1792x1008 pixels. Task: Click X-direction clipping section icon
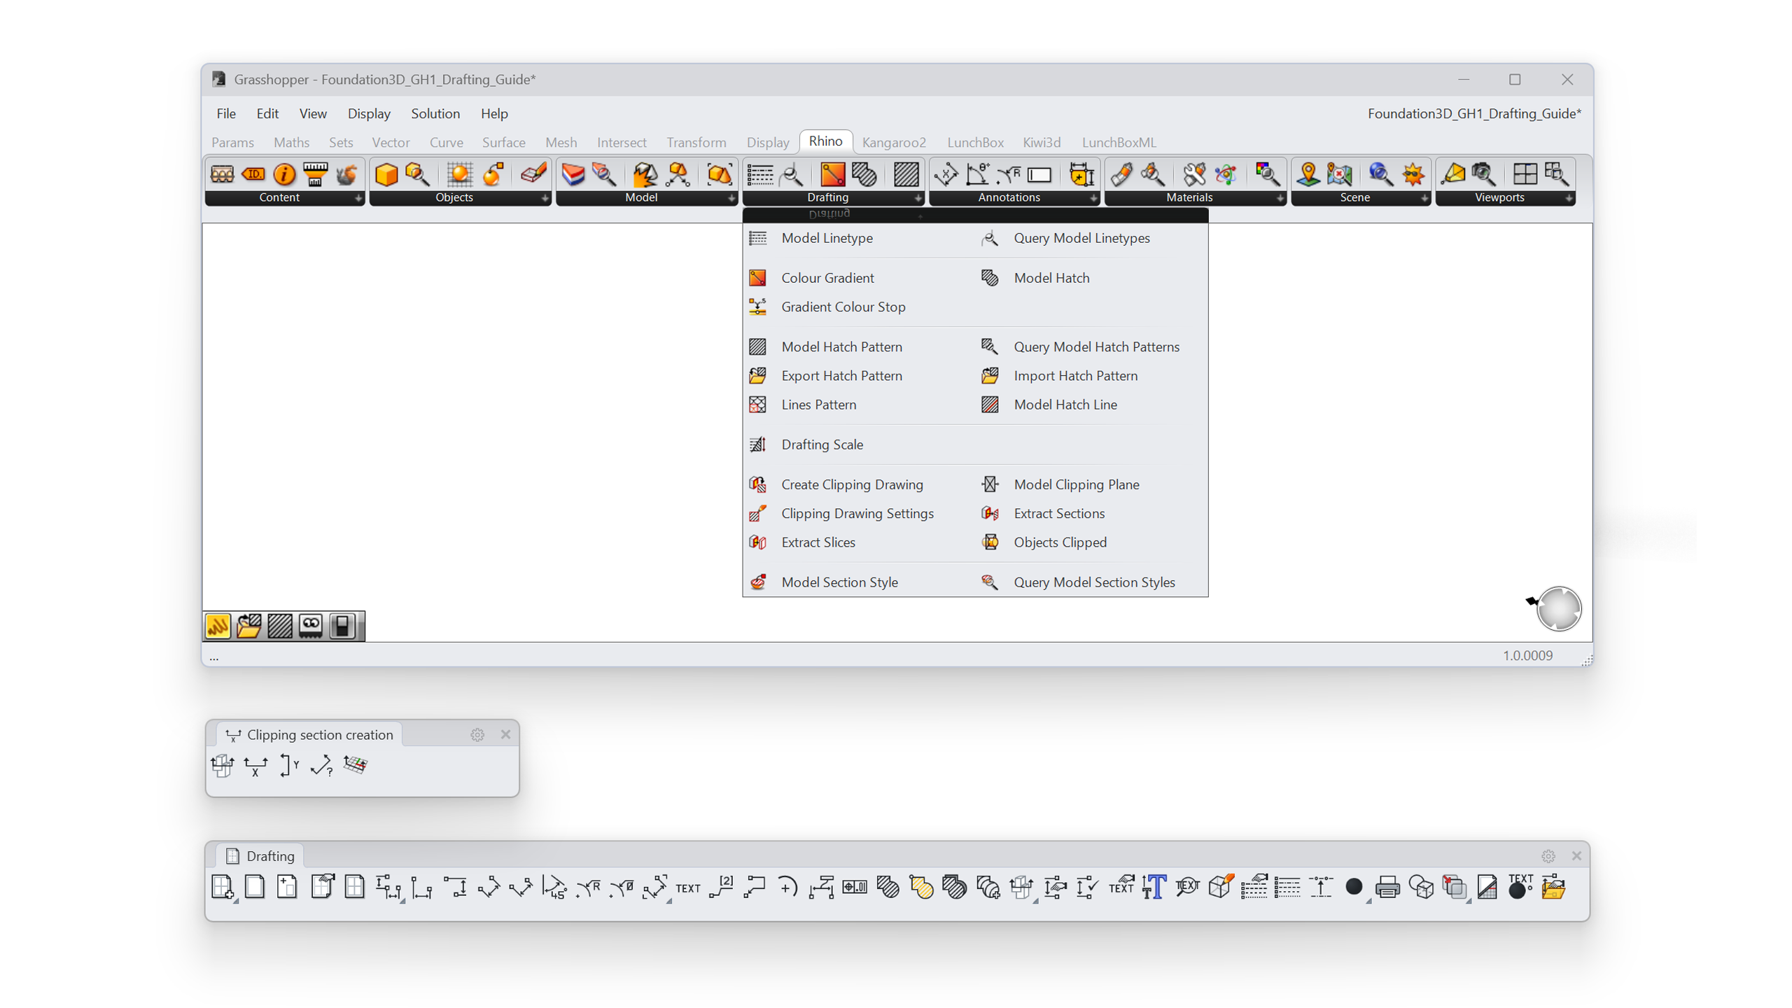[255, 766]
